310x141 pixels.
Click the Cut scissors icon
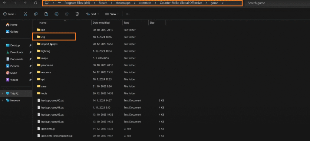(x=25, y=14)
